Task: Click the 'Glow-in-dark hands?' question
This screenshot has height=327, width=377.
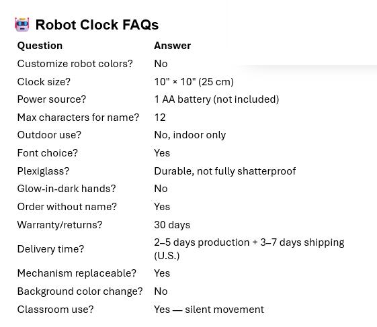Action: (x=67, y=189)
